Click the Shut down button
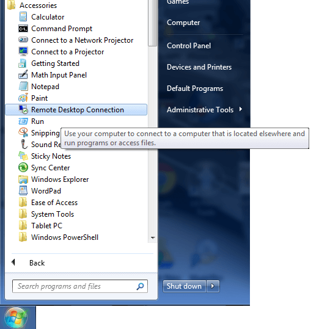The image size is (319, 329). click(x=184, y=286)
